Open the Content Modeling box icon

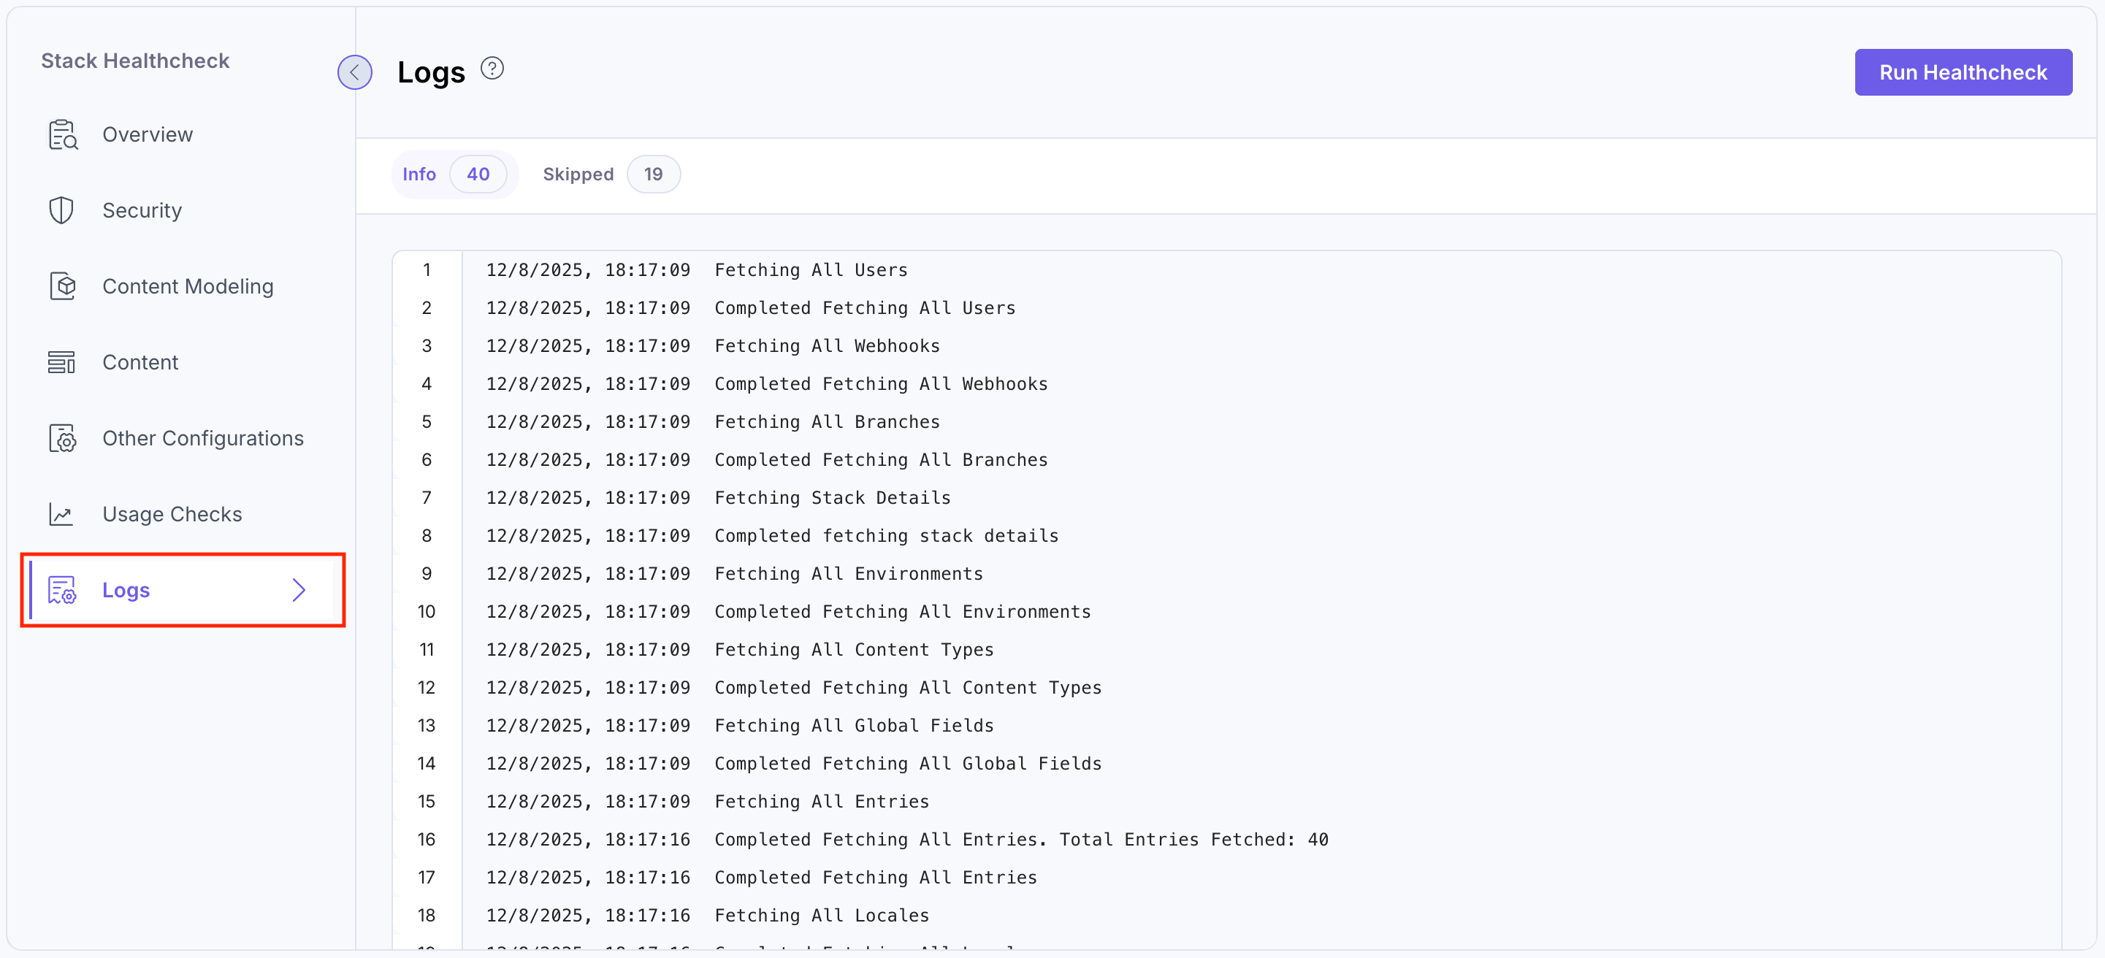click(62, 286)
